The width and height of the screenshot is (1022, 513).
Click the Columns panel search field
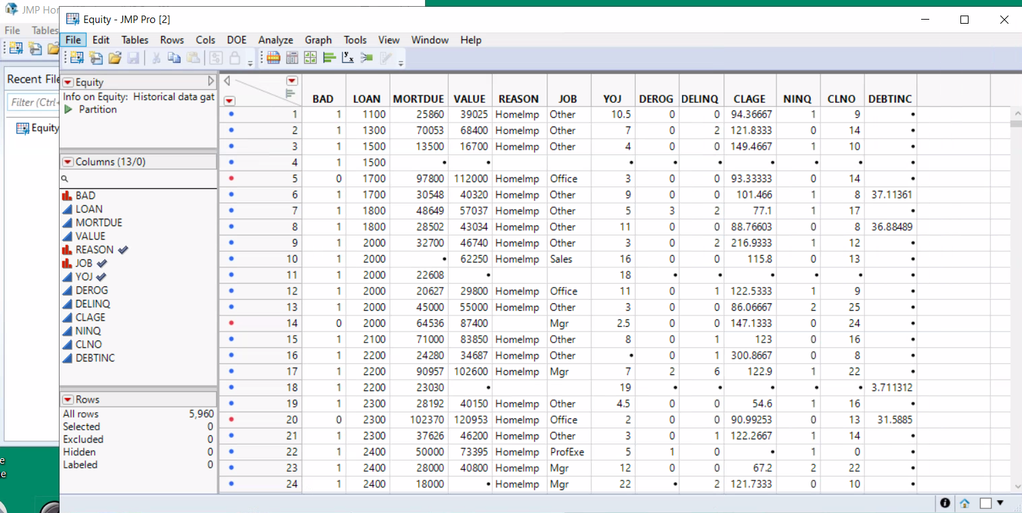(x=138, y=179)
